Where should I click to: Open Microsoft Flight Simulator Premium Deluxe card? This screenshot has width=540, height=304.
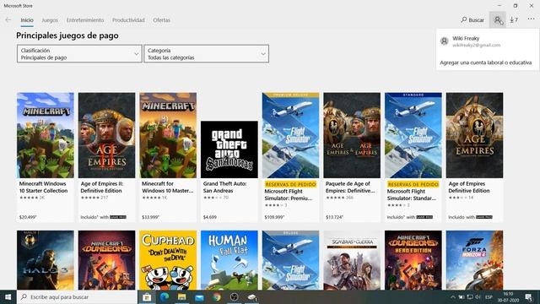coord(290,157)
